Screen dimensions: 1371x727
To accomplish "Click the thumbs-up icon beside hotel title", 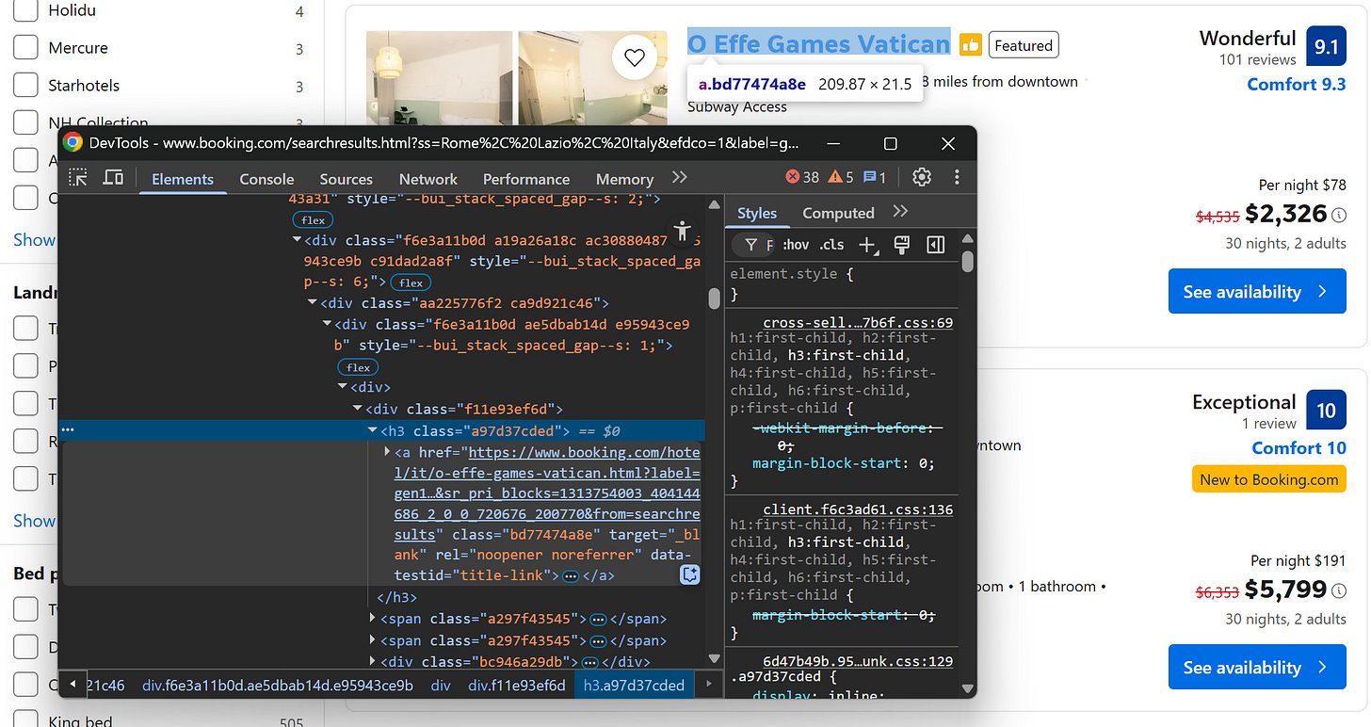I will [970, 44].
